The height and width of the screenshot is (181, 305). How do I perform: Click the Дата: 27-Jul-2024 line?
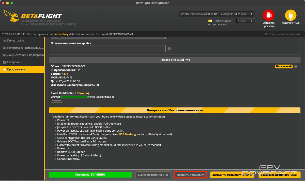point(65,81)
